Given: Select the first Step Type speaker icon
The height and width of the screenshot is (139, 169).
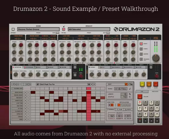Looking at the screenshot, I should [109, 105].
